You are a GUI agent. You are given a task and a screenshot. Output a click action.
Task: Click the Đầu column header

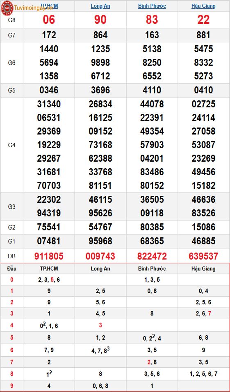(x=12, y=269)
